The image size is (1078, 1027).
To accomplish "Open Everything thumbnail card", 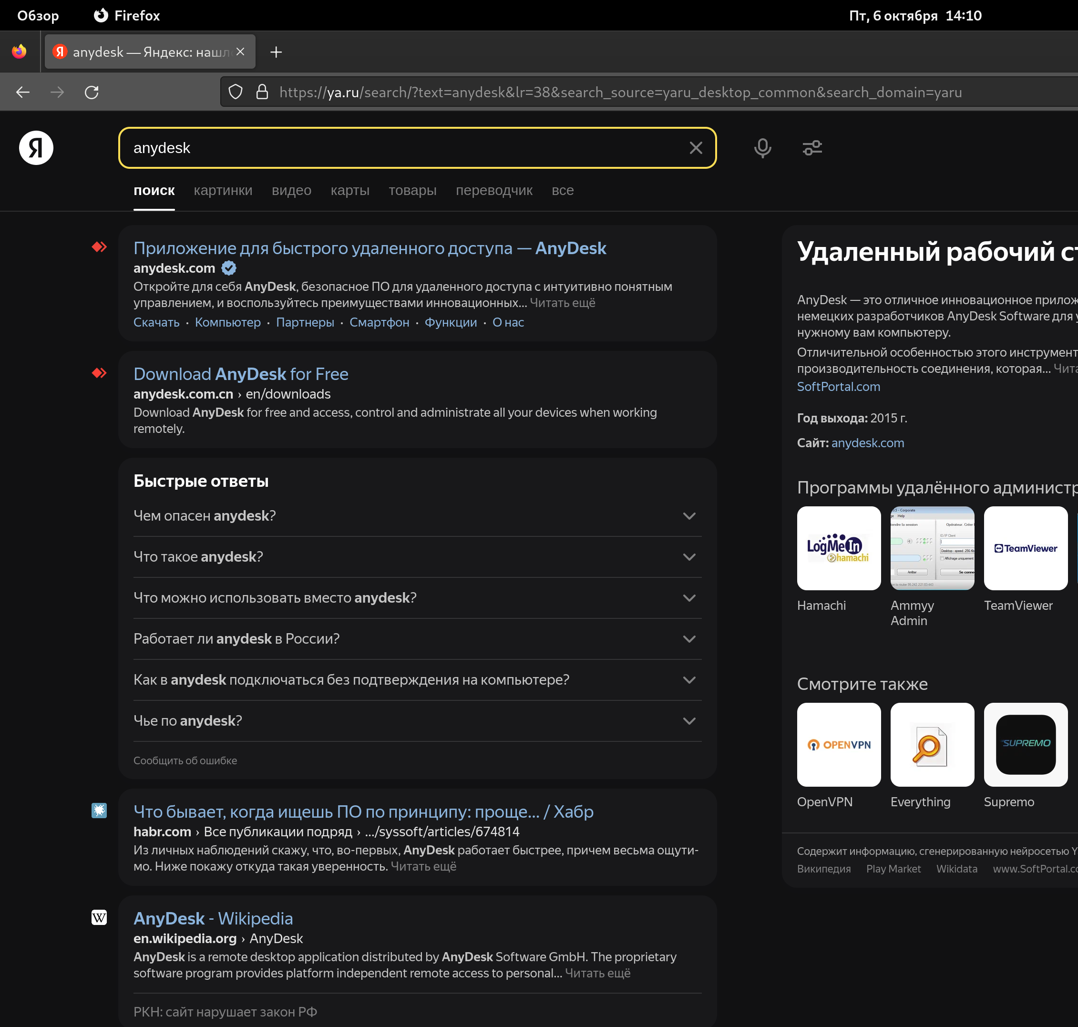I will 933,745.
